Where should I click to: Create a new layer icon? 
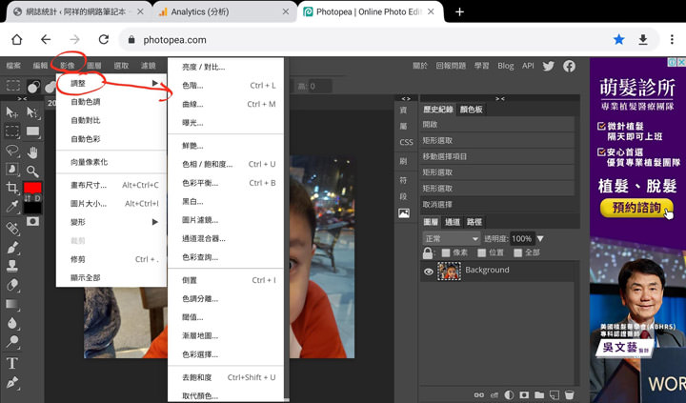[x=554, y=394]
